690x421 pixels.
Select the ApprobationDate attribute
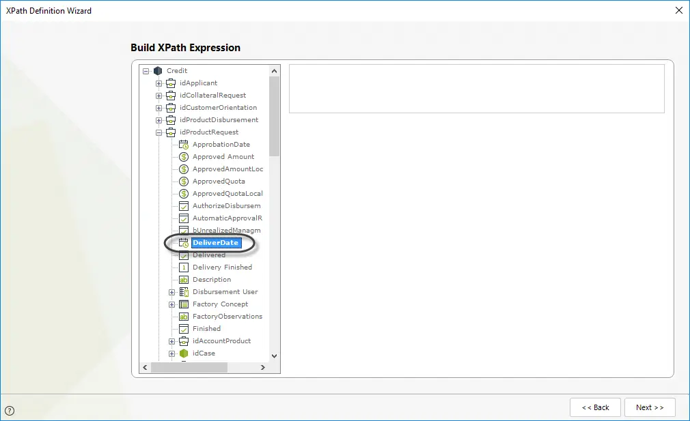click(x=221, y=145)
